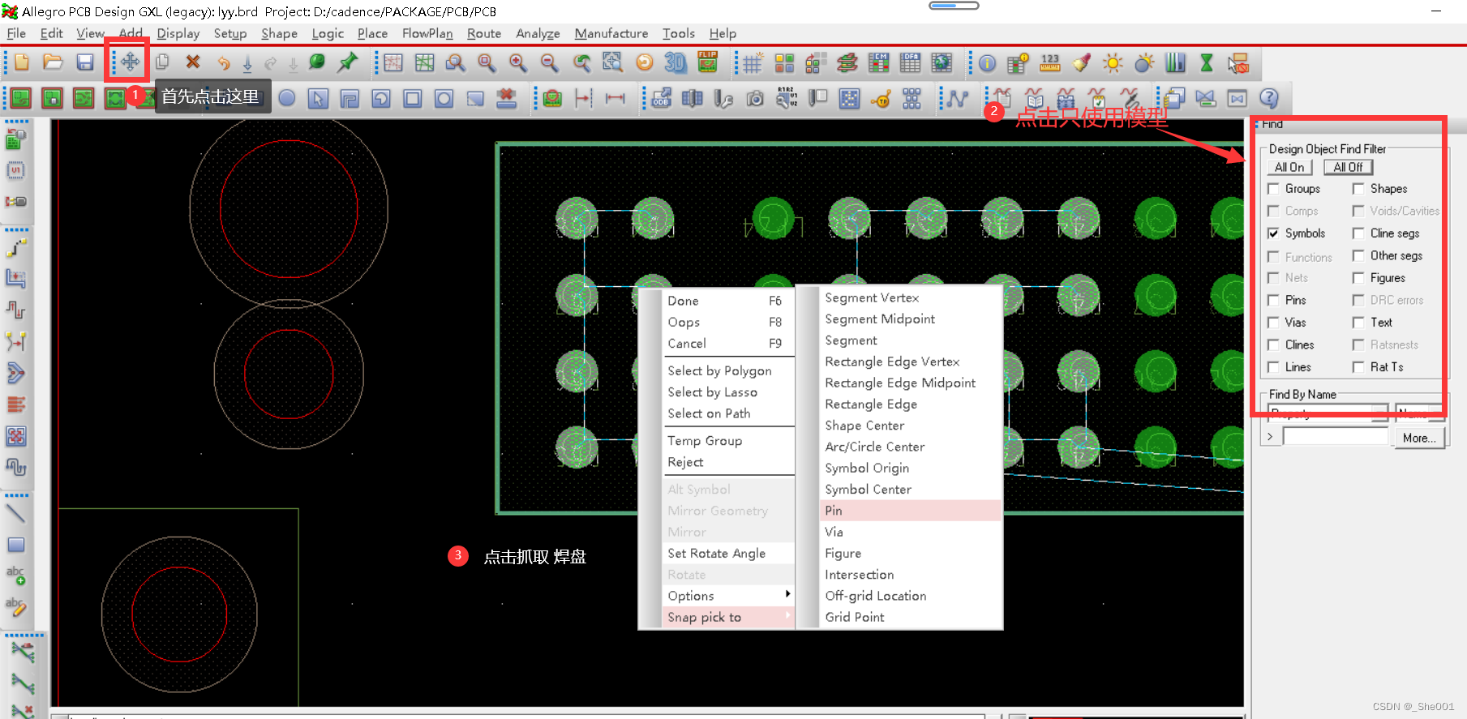The height and width of the screenshot is (719, 1467).
Task: Select Set Rotate Angle from context menu
Action: point(716,553)
